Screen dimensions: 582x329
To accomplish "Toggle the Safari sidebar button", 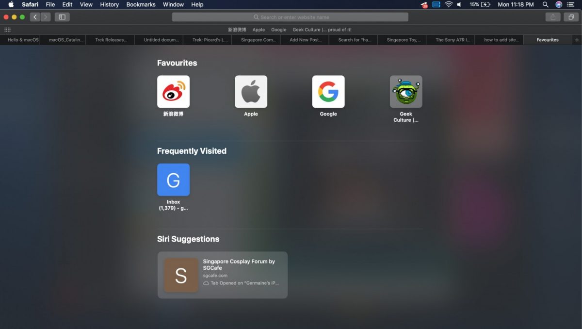I will (x=62, y=17).
